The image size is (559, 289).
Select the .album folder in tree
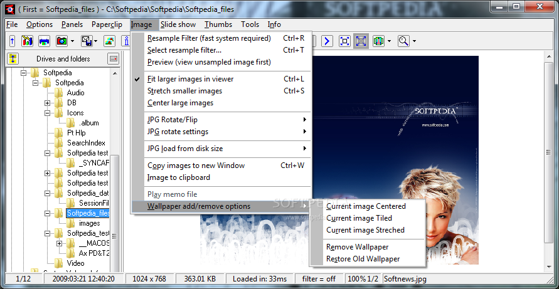pos(88,123)
